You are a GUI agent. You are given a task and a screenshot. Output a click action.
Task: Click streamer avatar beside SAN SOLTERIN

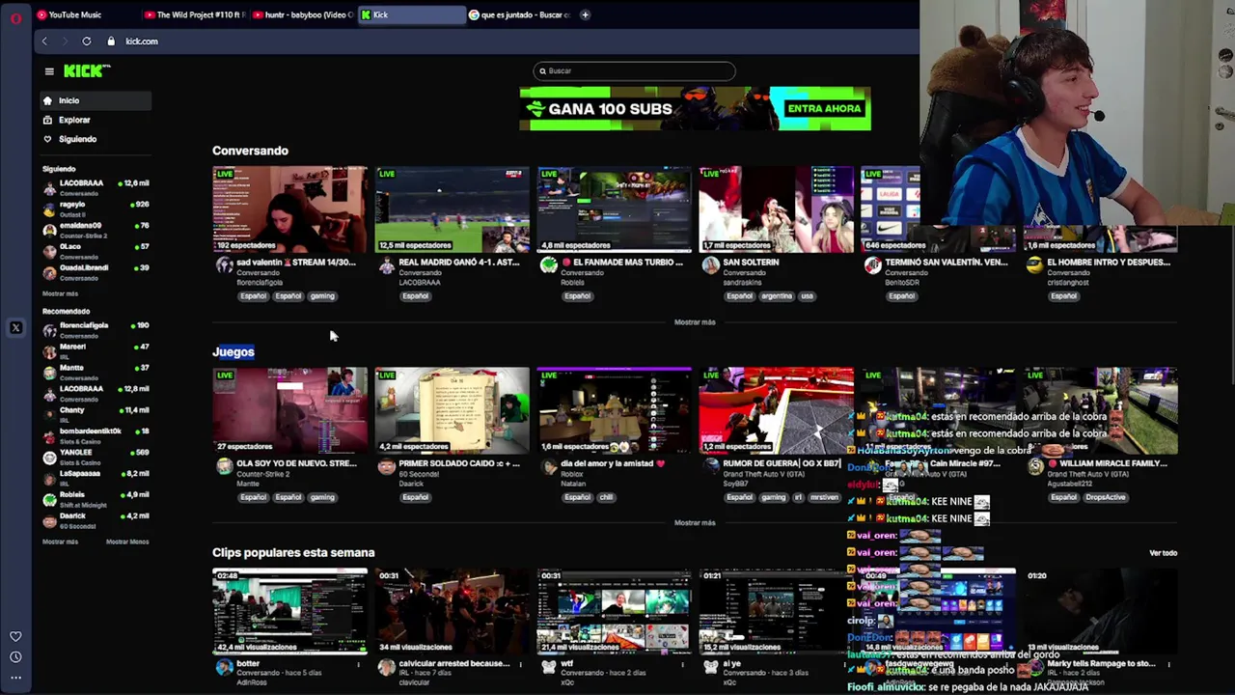pos(711,266)
